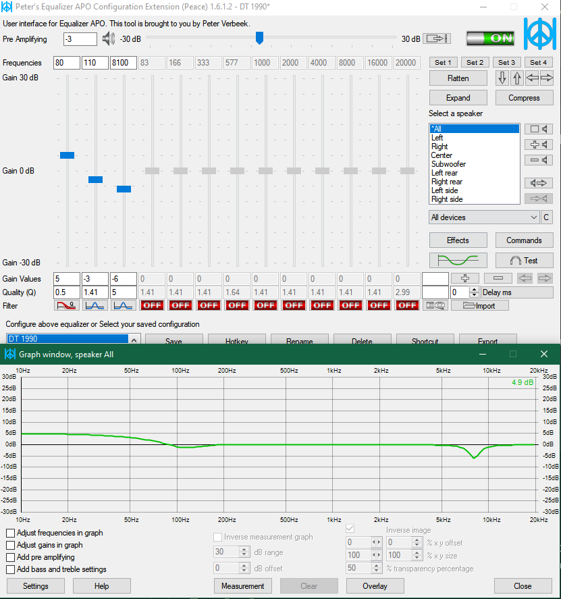Shift frequencies left with left arrow icon
Screen dimensions: 561x599
click(x=532, y=78)
